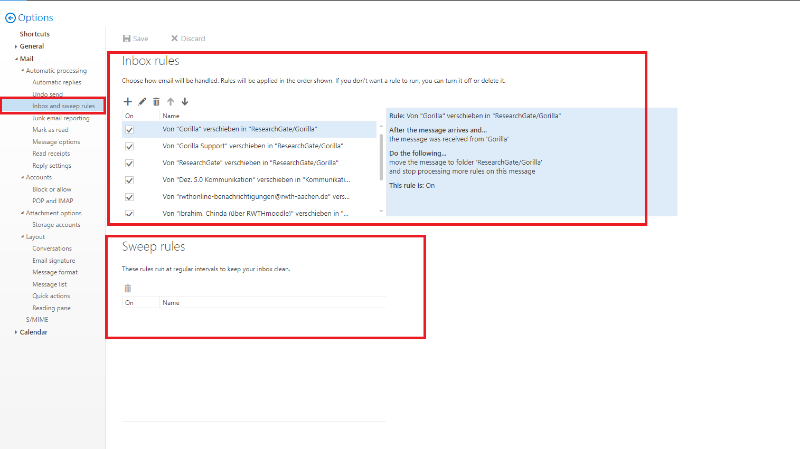This screenshot has height=449, width=800.
Task: Collapse the Automatic processing tree node
Action: pos(23,71)
